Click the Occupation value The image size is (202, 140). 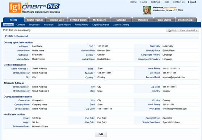(x=38, y=100)
